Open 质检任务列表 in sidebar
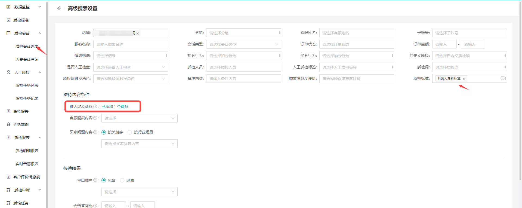522x208 pixels. click(27, 85)
